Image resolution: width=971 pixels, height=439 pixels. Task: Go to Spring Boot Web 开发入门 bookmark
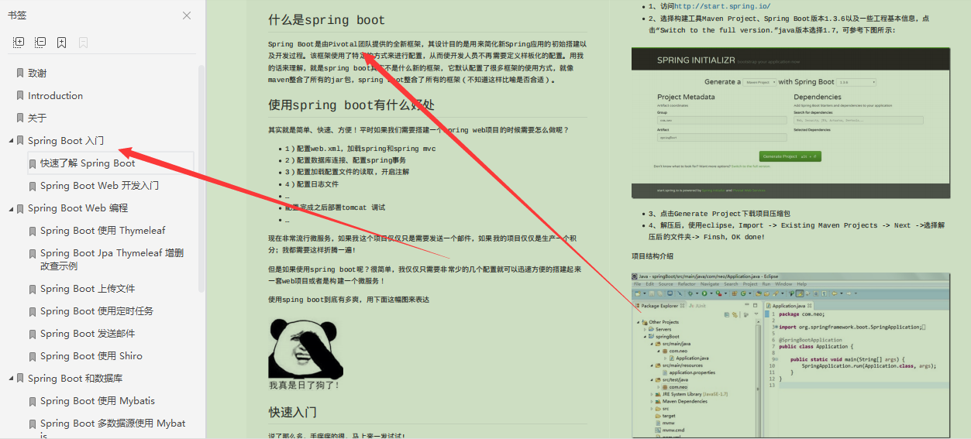tap(99, 186)
